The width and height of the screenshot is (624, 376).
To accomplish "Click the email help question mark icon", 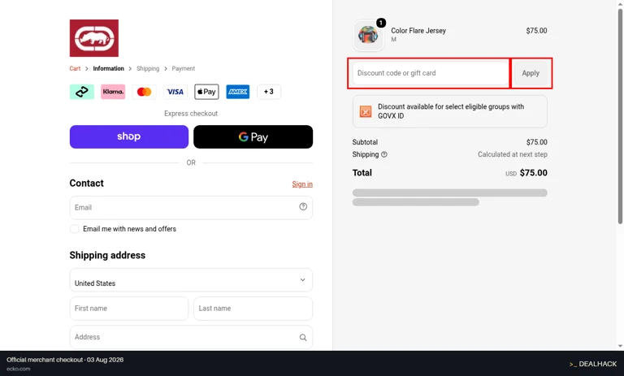I will pos(303,206).
